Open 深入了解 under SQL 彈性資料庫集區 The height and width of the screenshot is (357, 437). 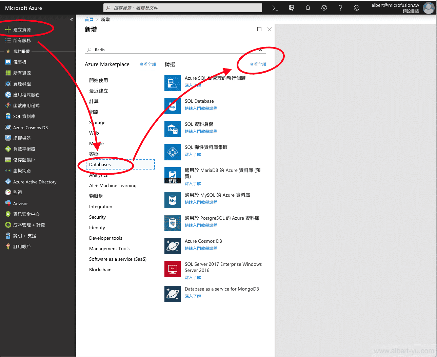(x=193, y=155)
